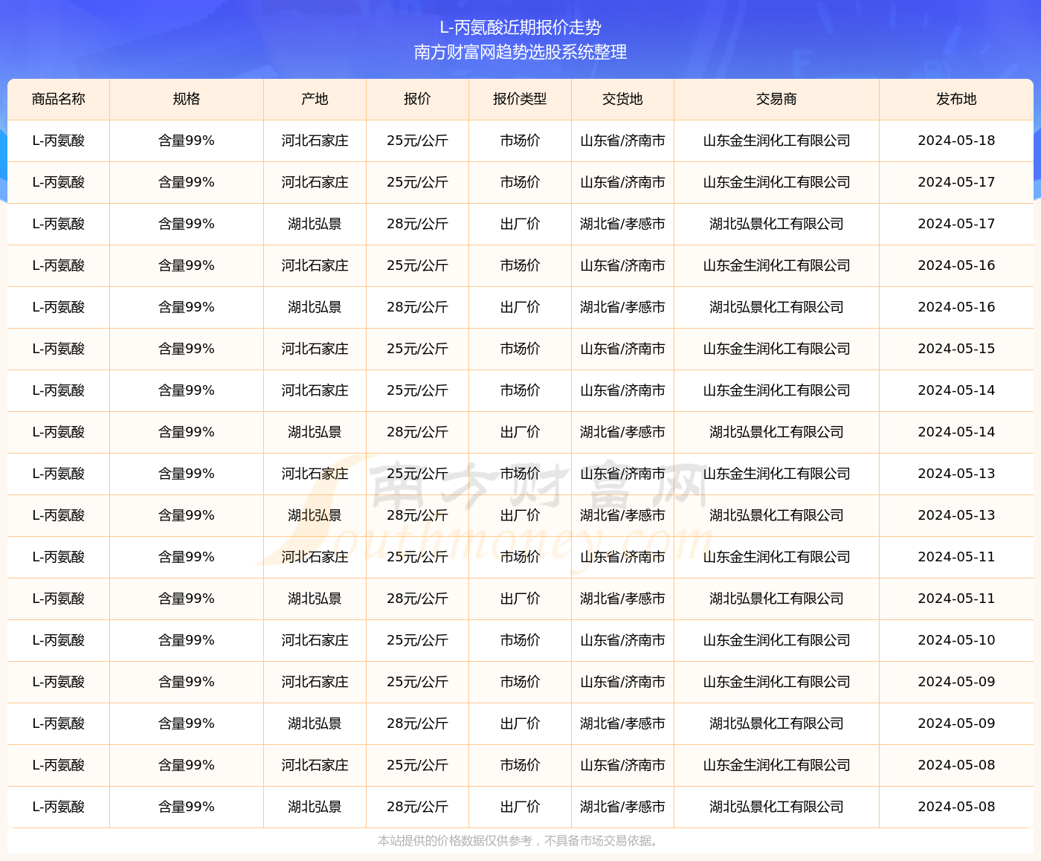The height and width of the screenshot is (861, 1041).
Task: Click the "交易商" column header
Action: 776,99
